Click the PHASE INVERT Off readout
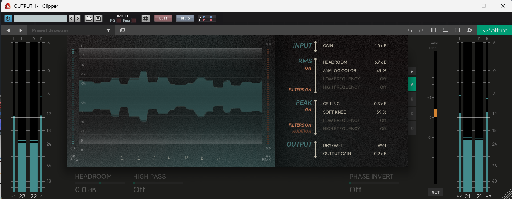The image size is (512, 199). (356, 190)
